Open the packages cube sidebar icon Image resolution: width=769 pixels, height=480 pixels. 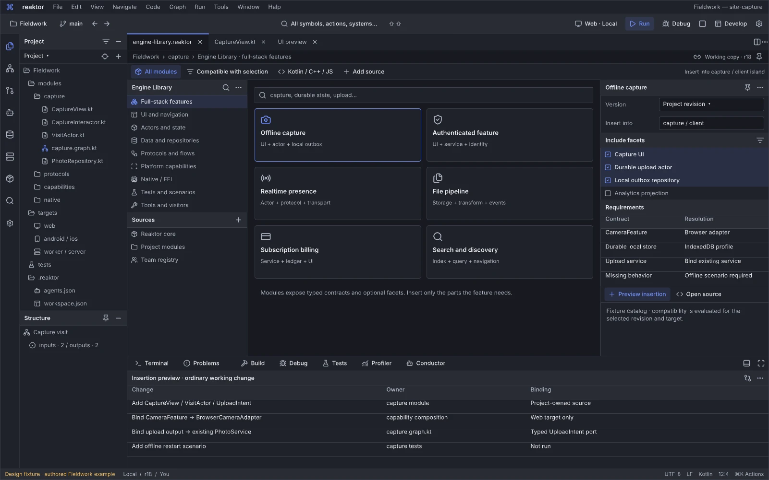pyautogui.click(x=10, y=179)
